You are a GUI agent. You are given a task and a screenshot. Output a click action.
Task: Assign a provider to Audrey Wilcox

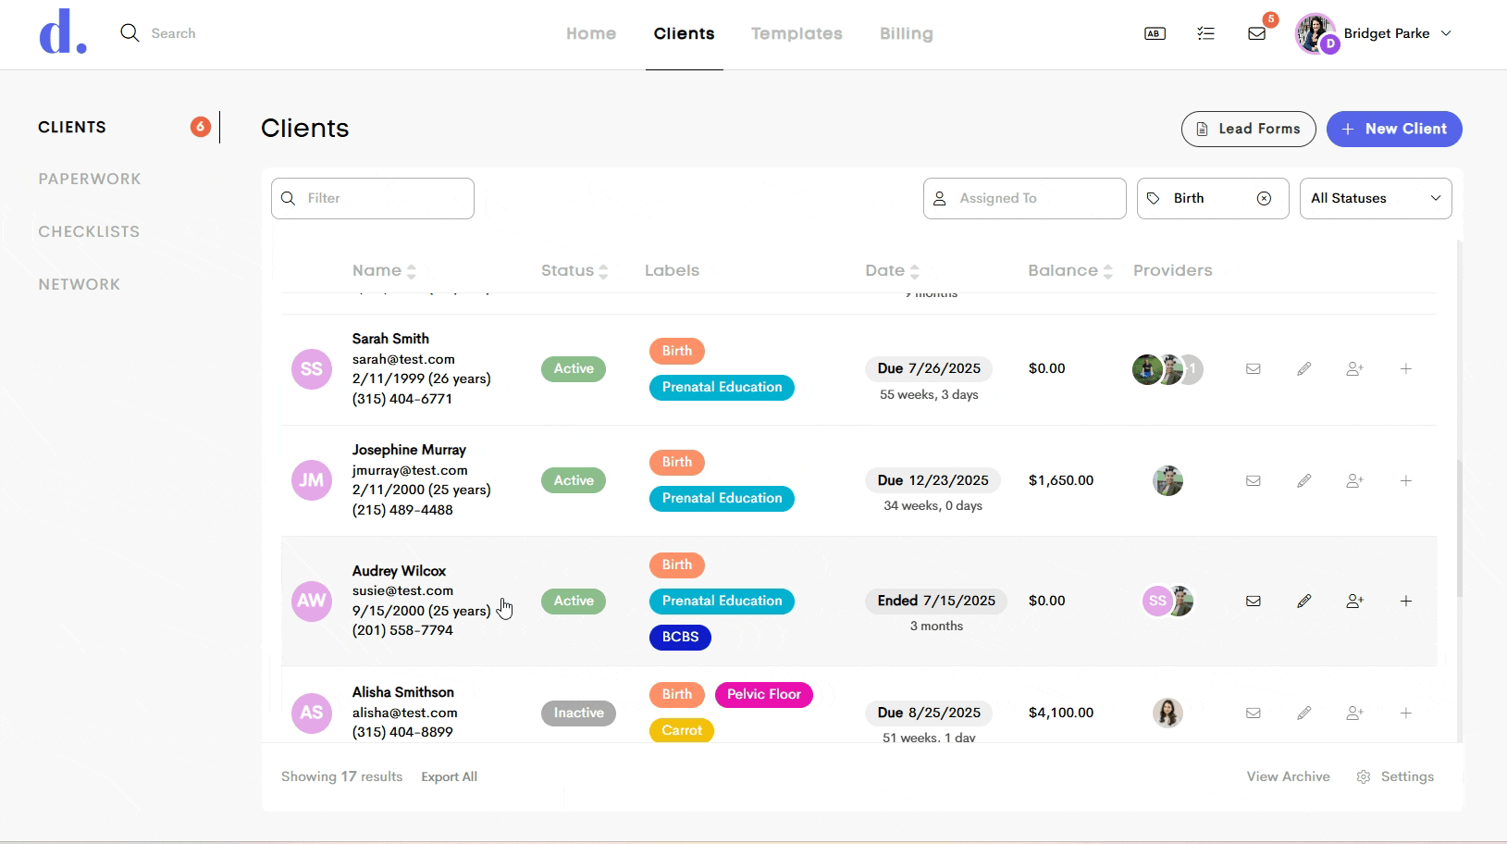[x=1355, y=601]
